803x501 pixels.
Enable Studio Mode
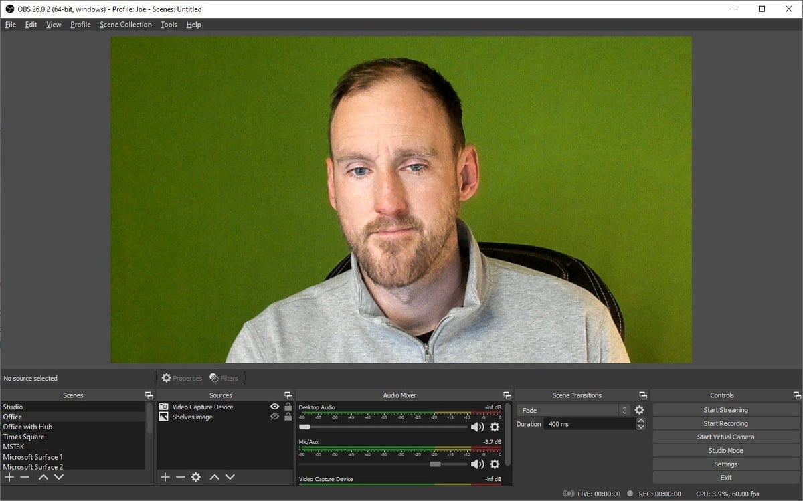tap(725, 450)
